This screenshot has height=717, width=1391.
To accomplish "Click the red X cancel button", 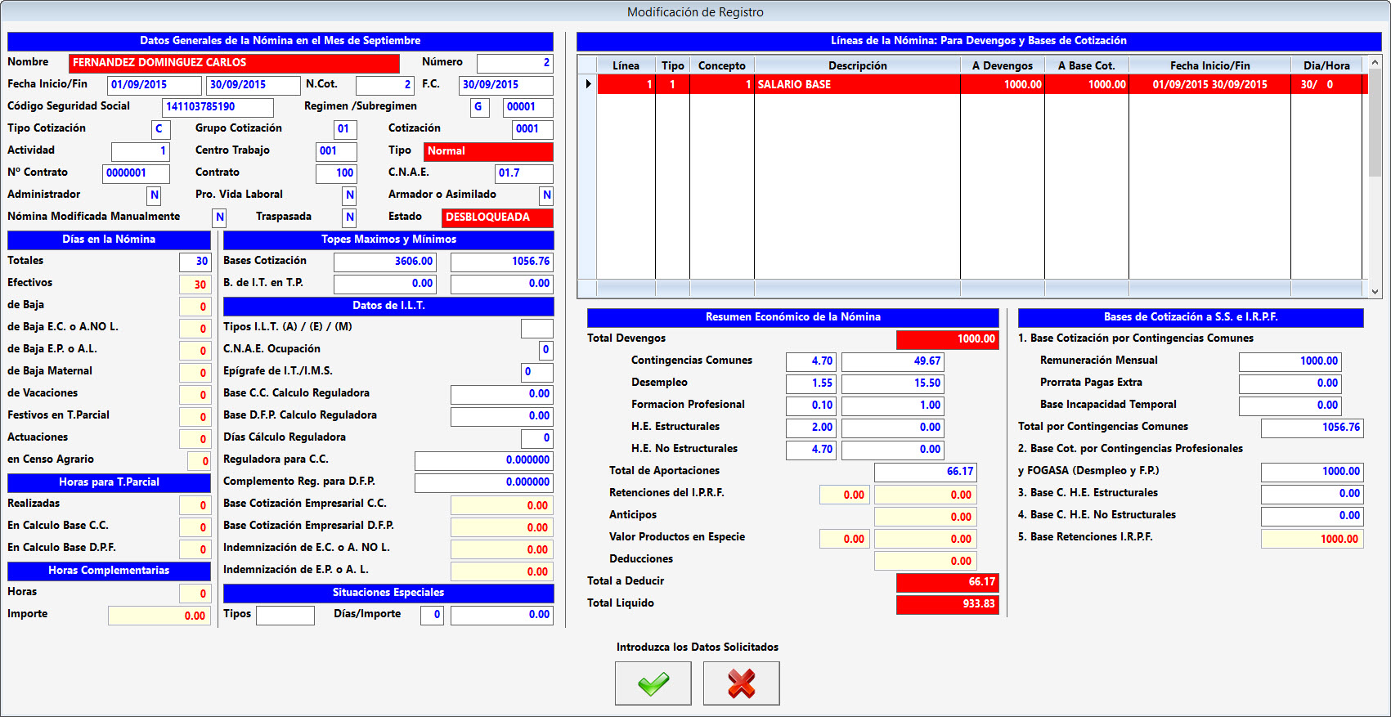I will [x=741, y=683].
